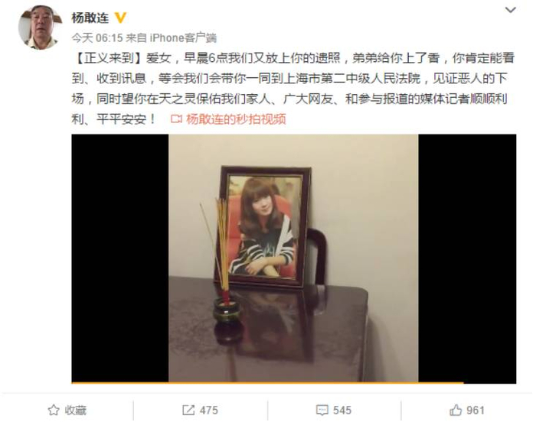Click the comment bubble icon
Screen dimensions: 536x422
click(322, 410)
